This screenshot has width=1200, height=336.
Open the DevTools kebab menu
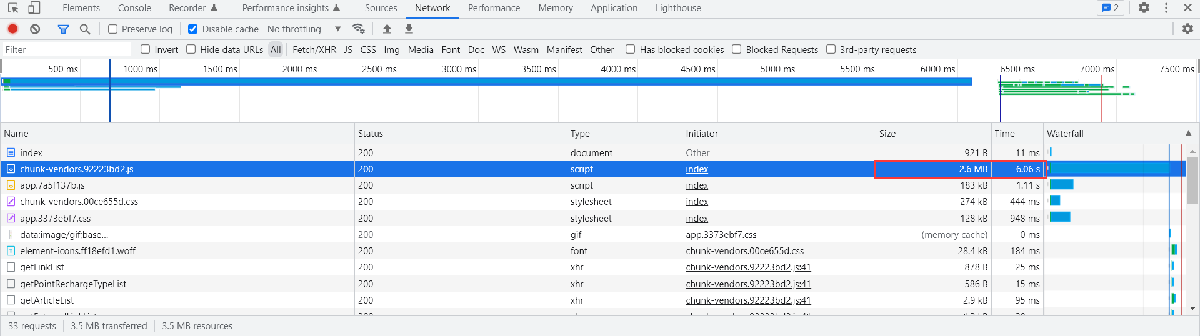coord(1166,7)
